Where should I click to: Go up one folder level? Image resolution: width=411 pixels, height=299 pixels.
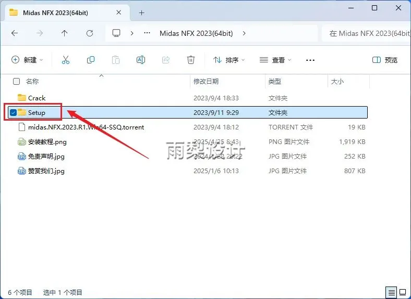[x=65, y=33]
